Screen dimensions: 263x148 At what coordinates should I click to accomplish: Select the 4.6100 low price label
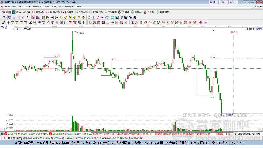[229, 115]
